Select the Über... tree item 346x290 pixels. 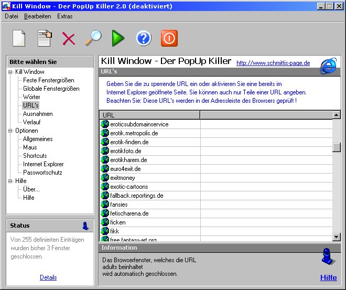[31, 189]
